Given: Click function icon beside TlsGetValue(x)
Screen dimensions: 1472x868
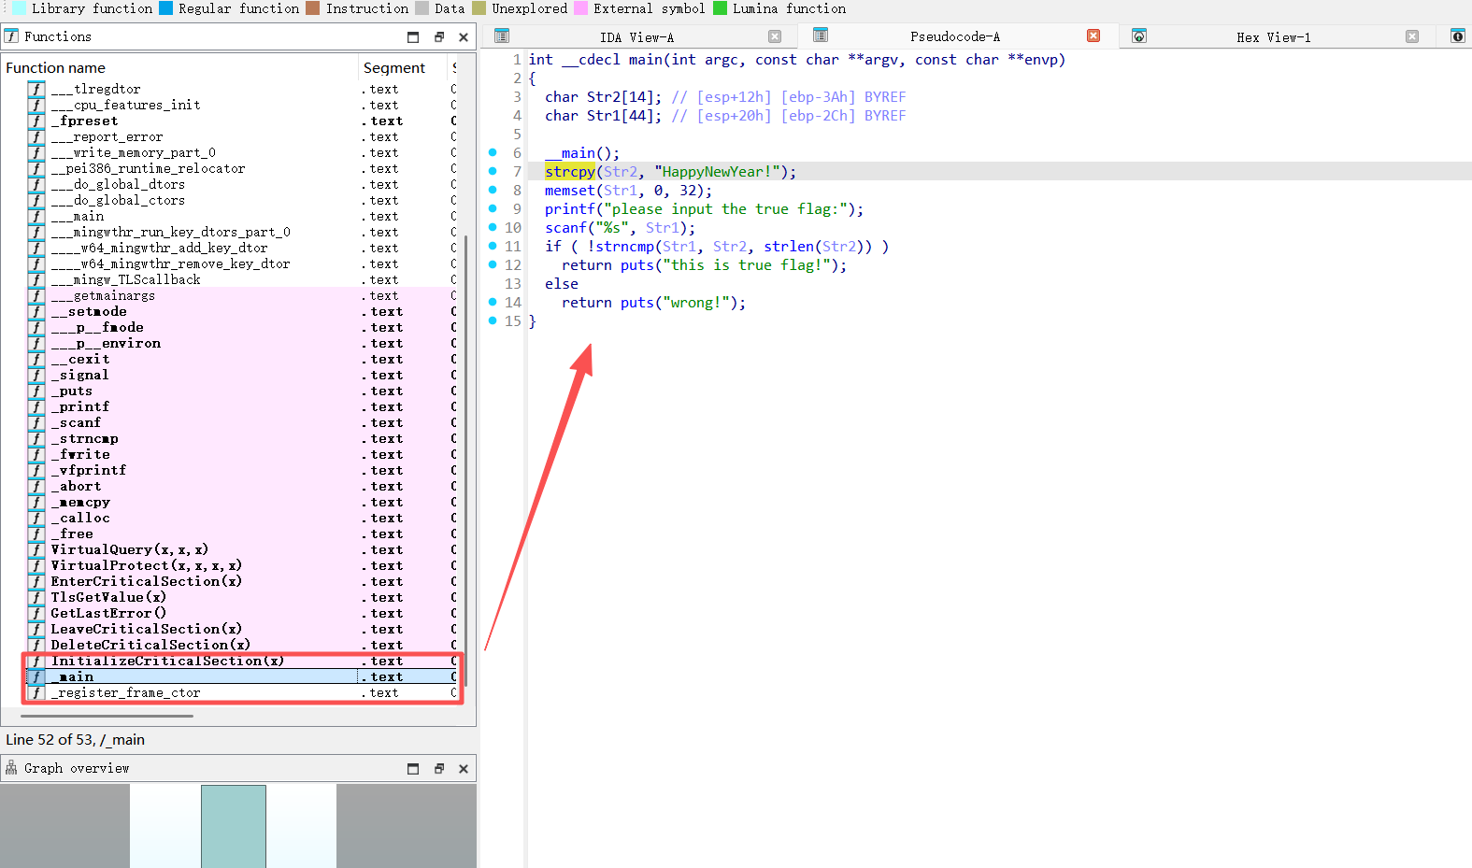Looking at the screenshot, I should [x=36, y=597].
